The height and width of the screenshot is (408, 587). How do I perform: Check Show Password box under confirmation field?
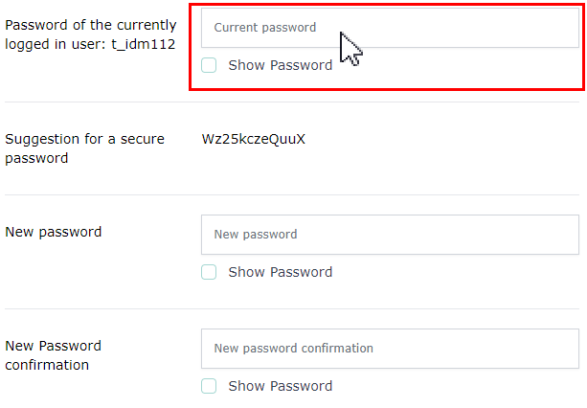pos(209,386)
